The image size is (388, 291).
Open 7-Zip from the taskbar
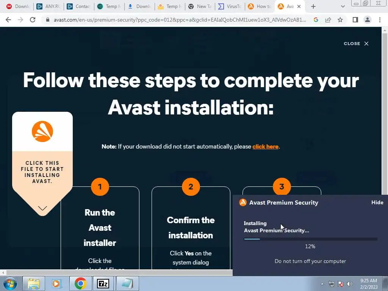pos(104,283)
